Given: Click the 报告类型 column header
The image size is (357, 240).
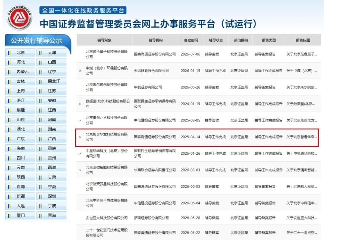Looking at the screenshot, I should tap(268, 40).
